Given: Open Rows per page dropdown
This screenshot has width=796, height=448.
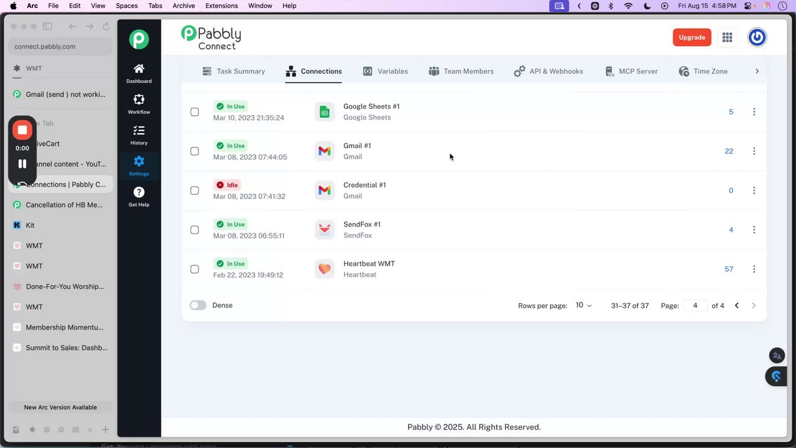Looking at the screenshot, I should [583, 306].
